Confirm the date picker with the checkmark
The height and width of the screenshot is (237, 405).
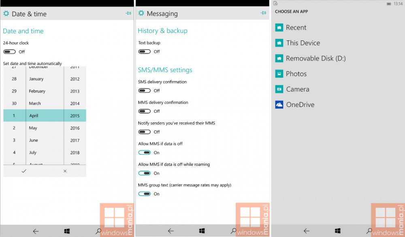coord(24,171)
